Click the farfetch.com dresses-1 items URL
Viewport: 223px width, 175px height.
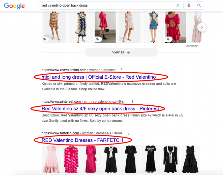(82, 133)
